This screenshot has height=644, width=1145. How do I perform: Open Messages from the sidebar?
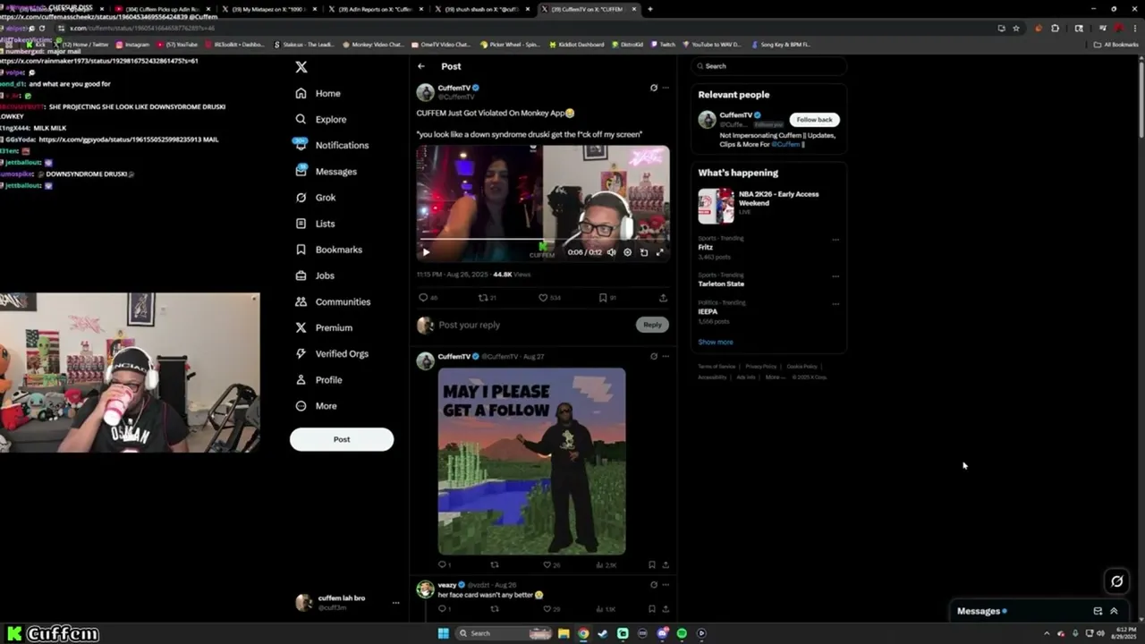326,171
